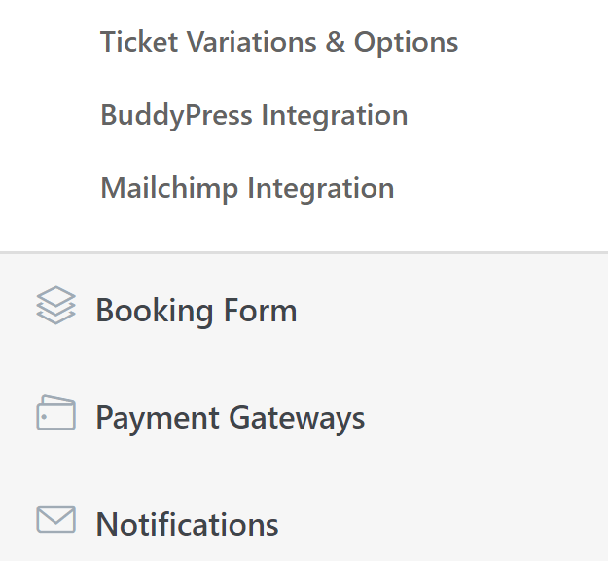This screenshot has width=608, height=561.
Task: Show the BuddyPress integration settings
Action: coord(254,115)
